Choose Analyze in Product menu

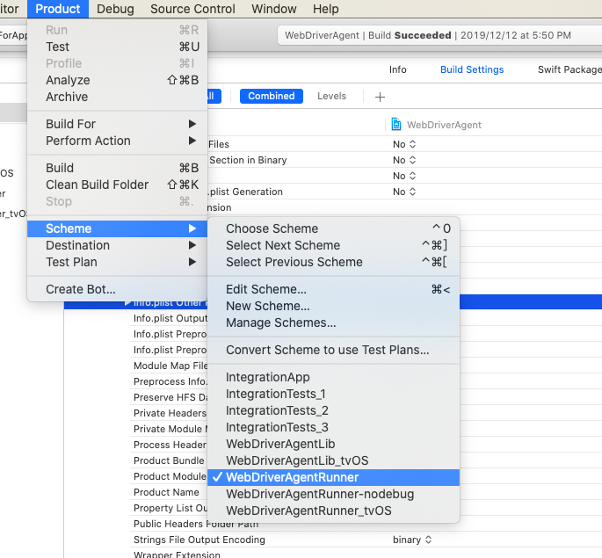click(x=118, y=80)
